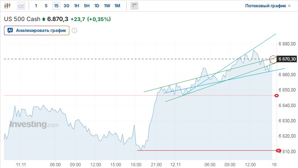
Task: Click the info icon beside Анализировать график
Action: (74, 30)
